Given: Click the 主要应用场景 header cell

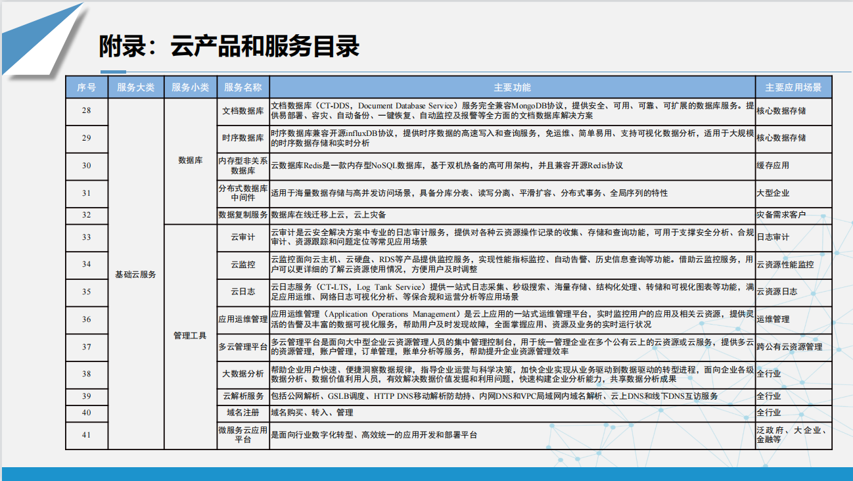Looking at the screenshot, I should pyautogui.click(x=793, y=87).
